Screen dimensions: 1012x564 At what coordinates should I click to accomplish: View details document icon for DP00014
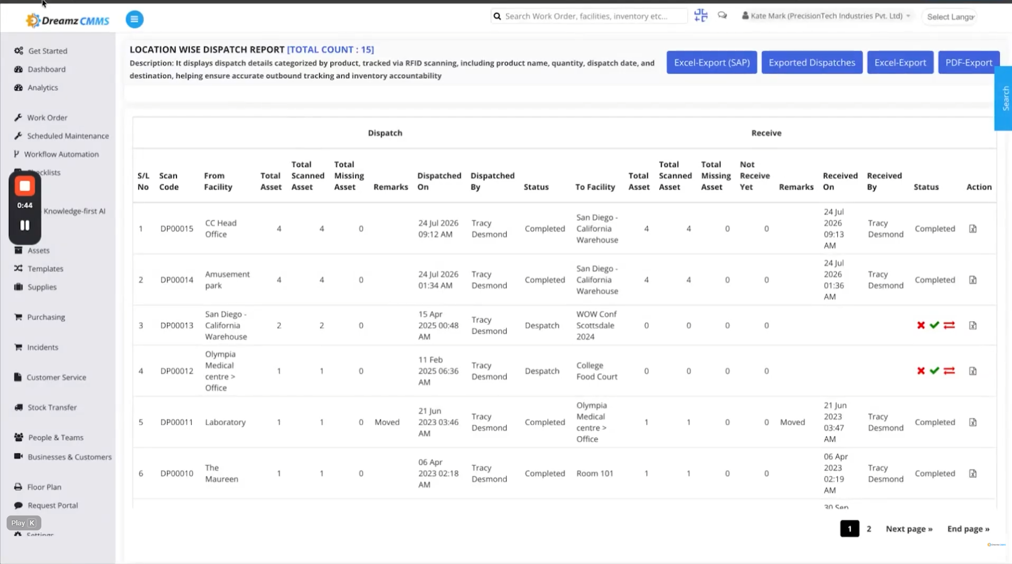click(973, 280)
